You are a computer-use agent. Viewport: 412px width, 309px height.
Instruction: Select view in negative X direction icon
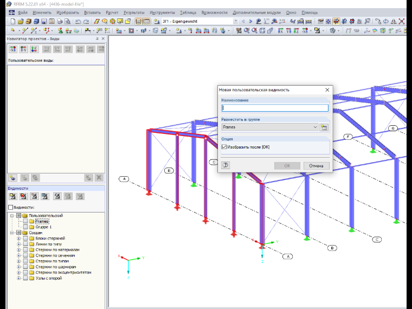13,49
